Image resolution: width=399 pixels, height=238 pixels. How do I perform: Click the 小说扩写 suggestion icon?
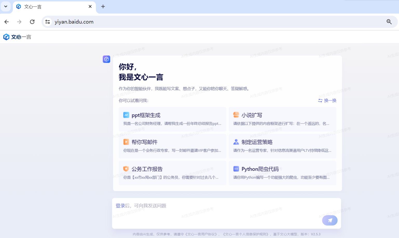(236, 115)
